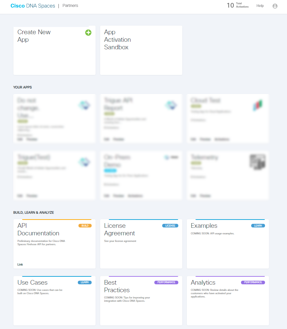Click the Partners header label
Screen dimensions: 287x329
coord(70,6)
